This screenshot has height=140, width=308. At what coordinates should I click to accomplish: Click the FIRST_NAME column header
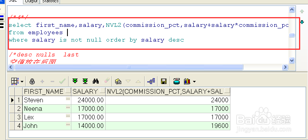click(47, 91)
